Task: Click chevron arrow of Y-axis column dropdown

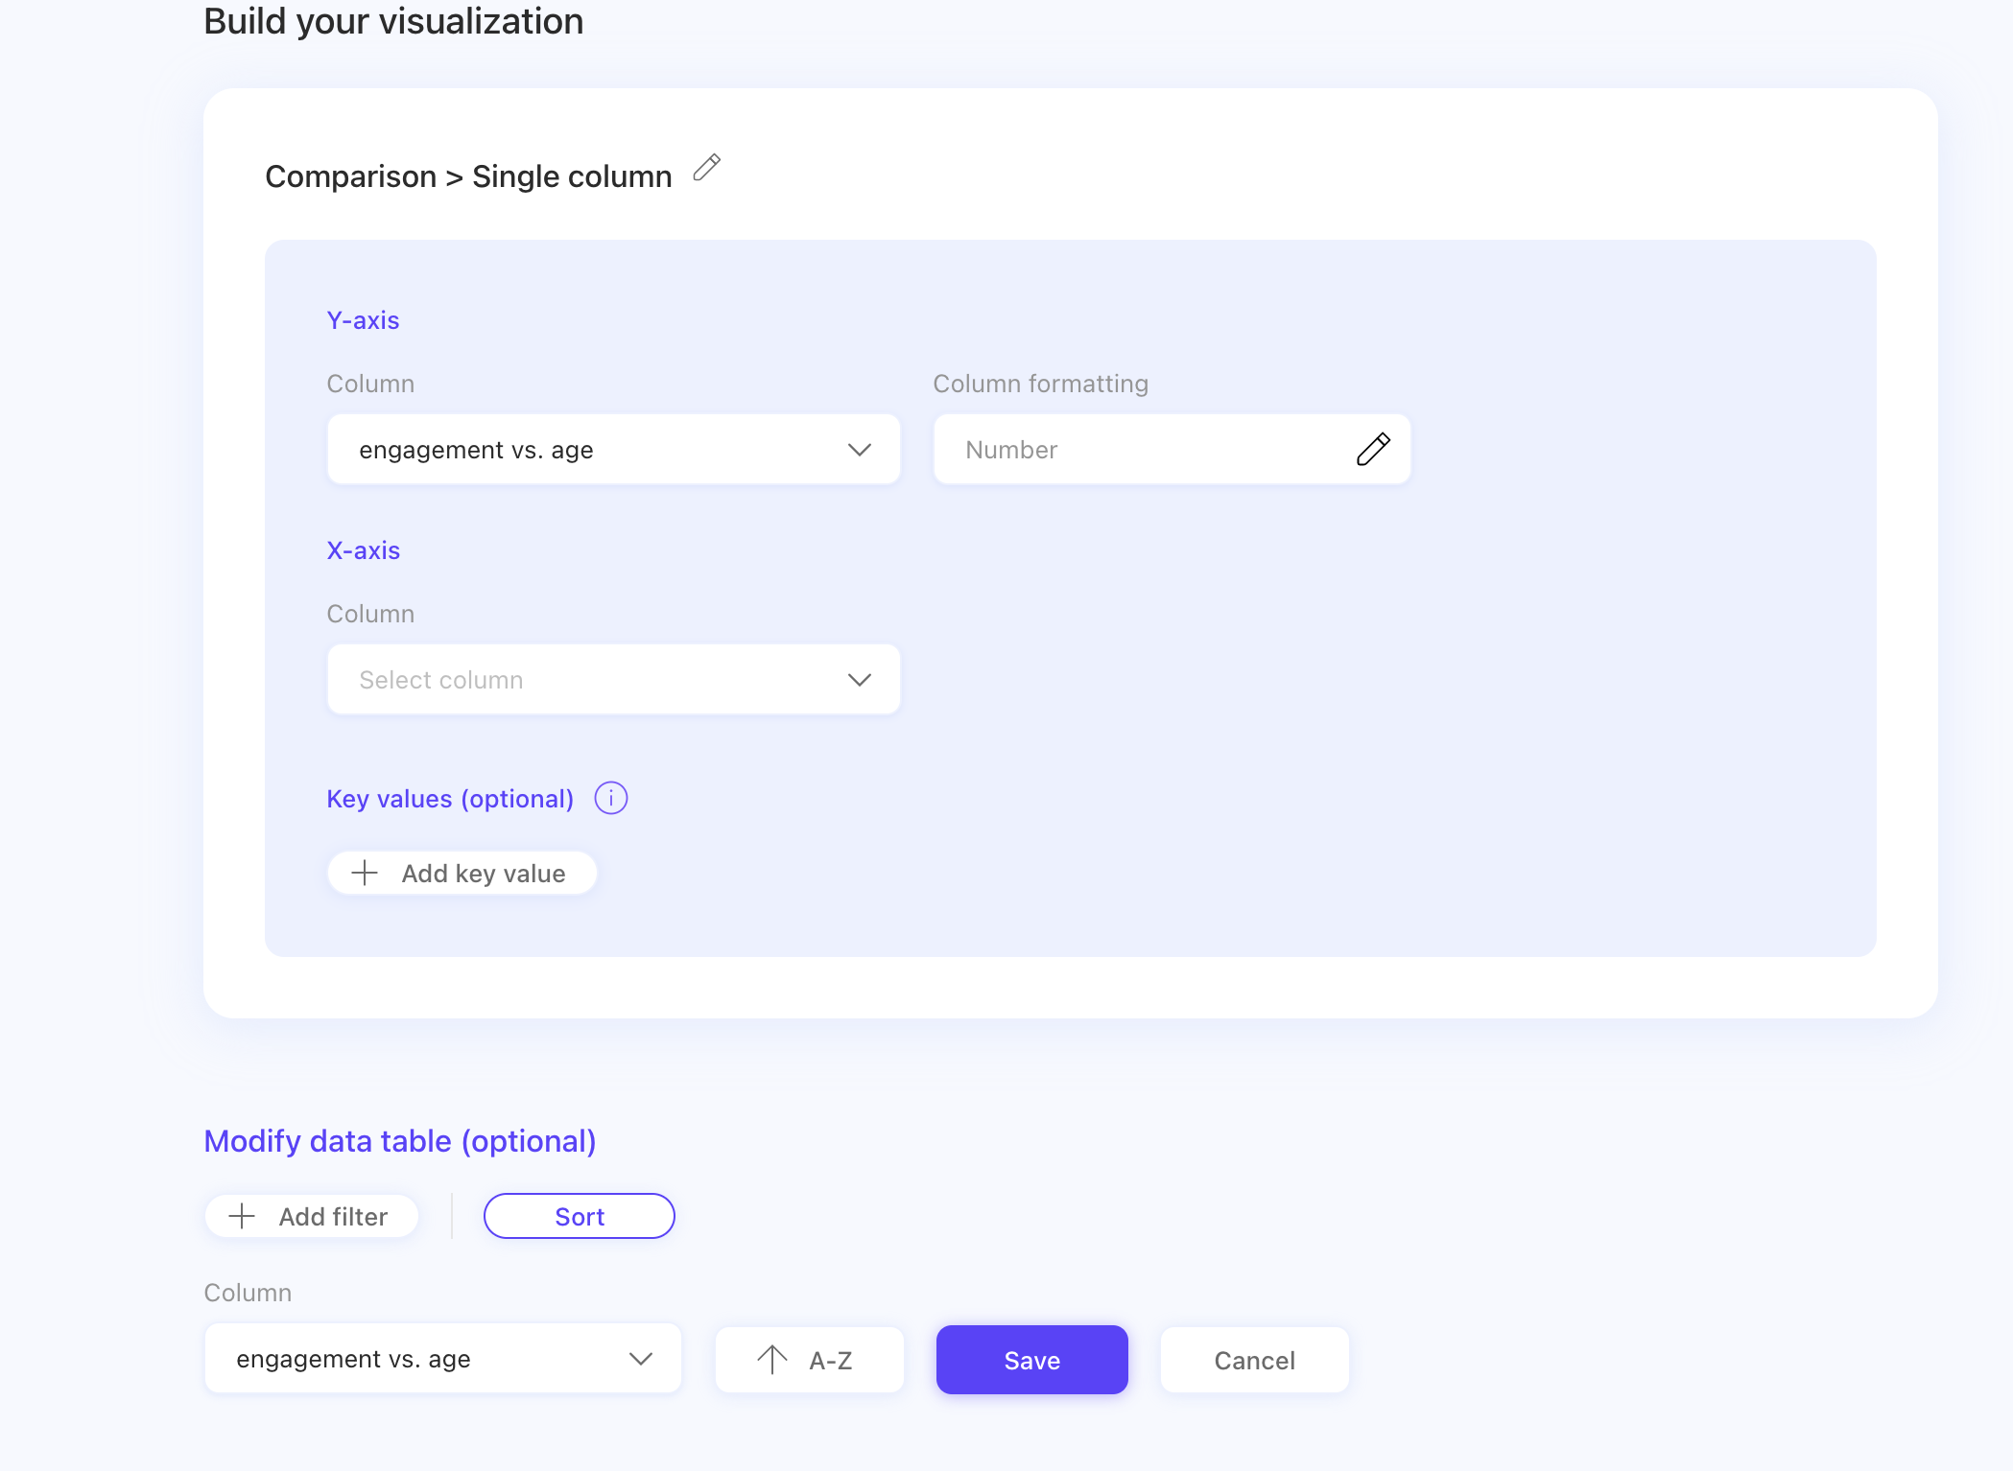Action: [859, 449]
